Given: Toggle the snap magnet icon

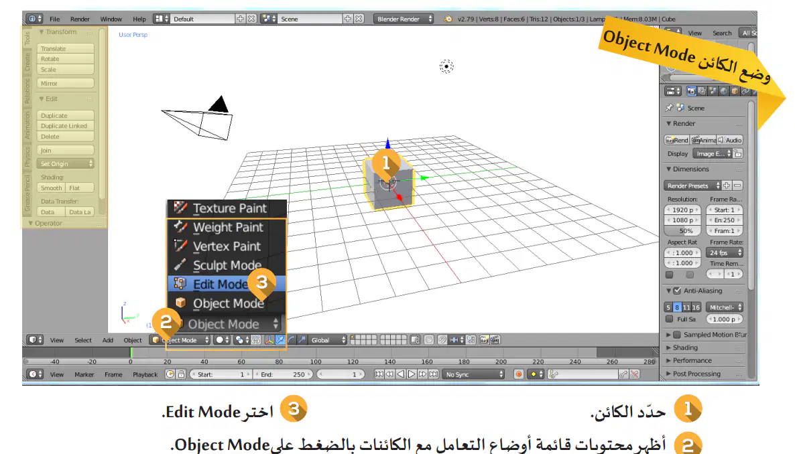Looking at the screenshot, I should [442, 340].
